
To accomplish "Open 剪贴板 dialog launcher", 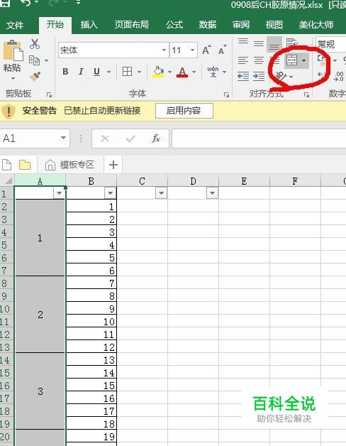I will click(50, 95).
